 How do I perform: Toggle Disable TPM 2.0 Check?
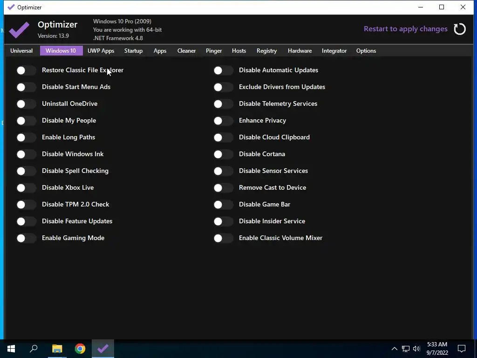pyautogui.click(x=26, y=204)
